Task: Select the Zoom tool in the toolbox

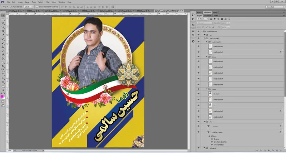Action: pos(3,90)
